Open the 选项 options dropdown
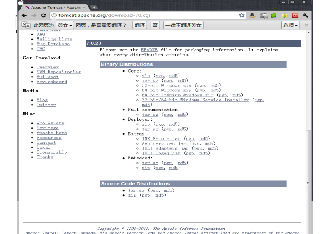Image resolution: width=327 pixels, height=234 pixels. (290, 25)
